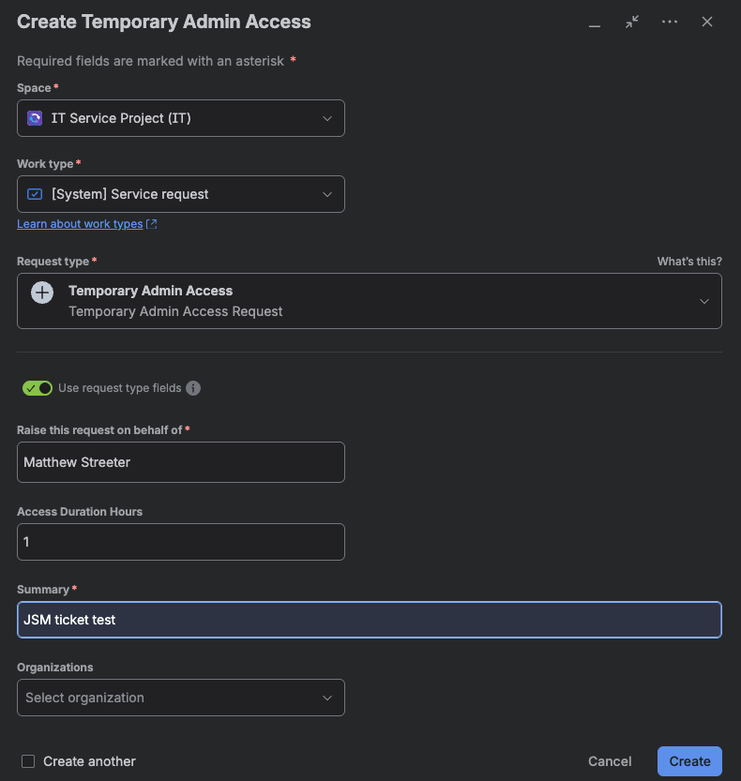Click the shrink dialog arrows icon
Screen dimensions: 741x781
pyautogui.click(x=632, y=22)
